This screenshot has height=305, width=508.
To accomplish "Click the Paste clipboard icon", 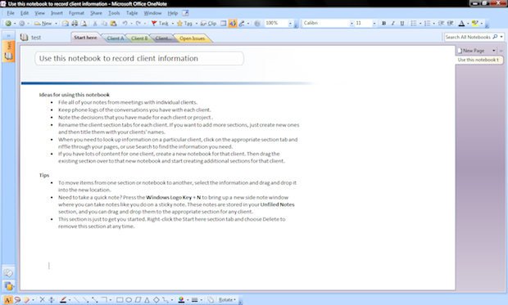I will pyautogui.click(x=113, y=23).
